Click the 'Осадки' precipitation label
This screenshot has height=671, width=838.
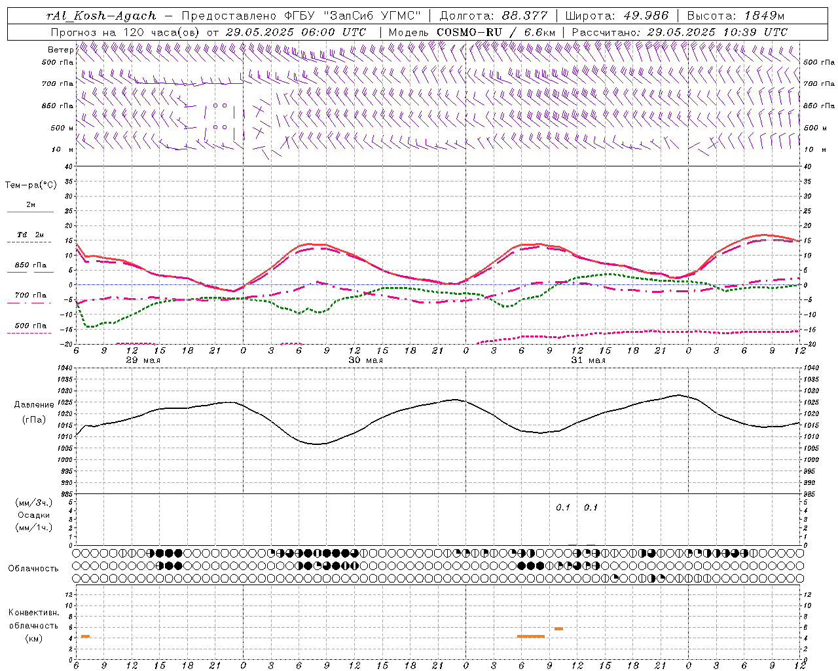pyautogui.click(x=34, y=515)
